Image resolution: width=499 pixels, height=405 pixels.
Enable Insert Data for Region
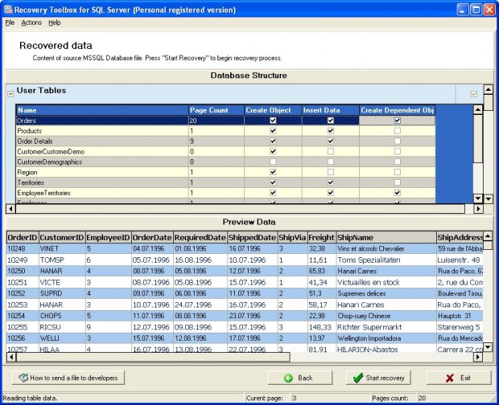331,172
